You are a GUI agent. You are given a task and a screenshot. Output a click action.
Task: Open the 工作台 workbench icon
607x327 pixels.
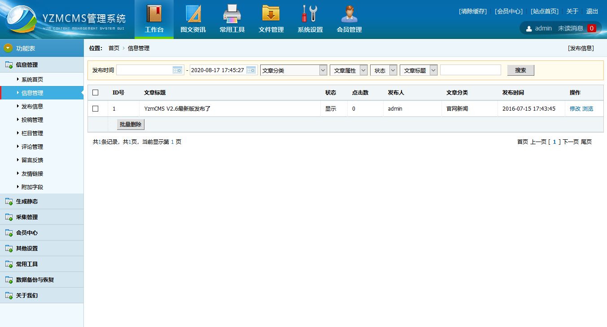point(154,14)
